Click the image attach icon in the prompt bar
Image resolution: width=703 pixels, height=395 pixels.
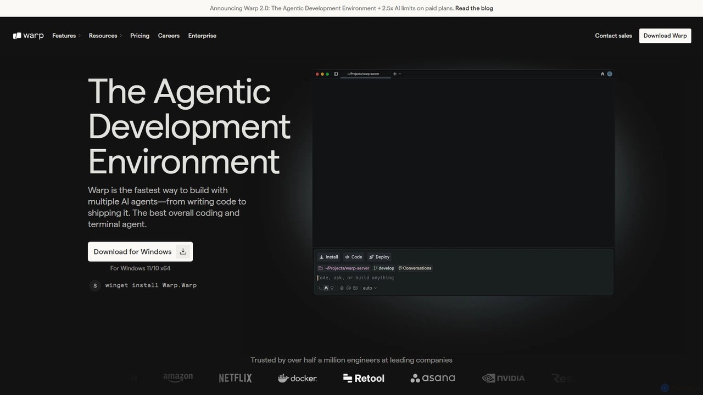[x=355, y=288]
